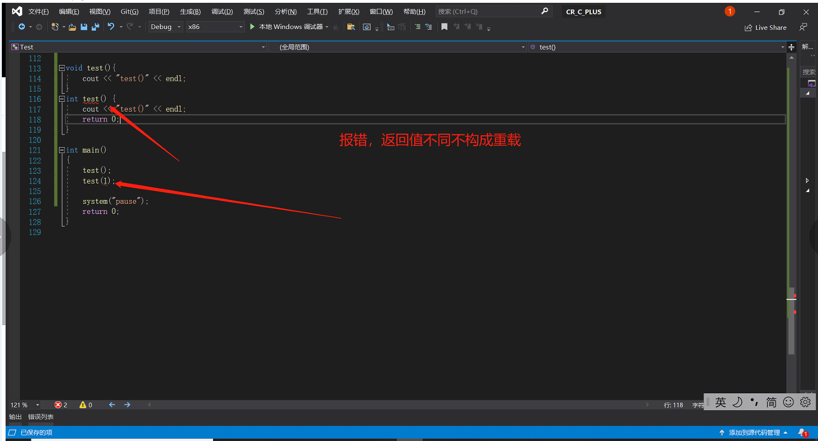Open the 视图(V) menu
The width and height of the screenshot is (818, 441).
pos(100,12)
